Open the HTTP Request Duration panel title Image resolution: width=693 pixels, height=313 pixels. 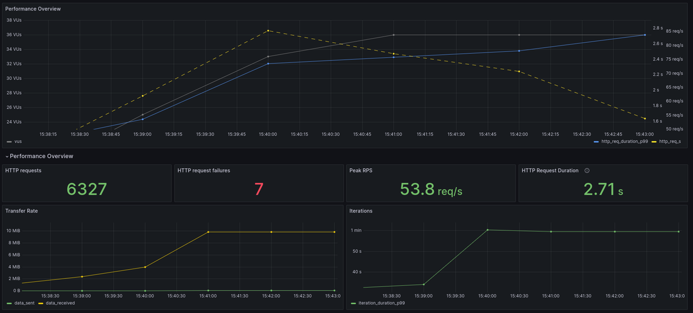tap(550, 170)
